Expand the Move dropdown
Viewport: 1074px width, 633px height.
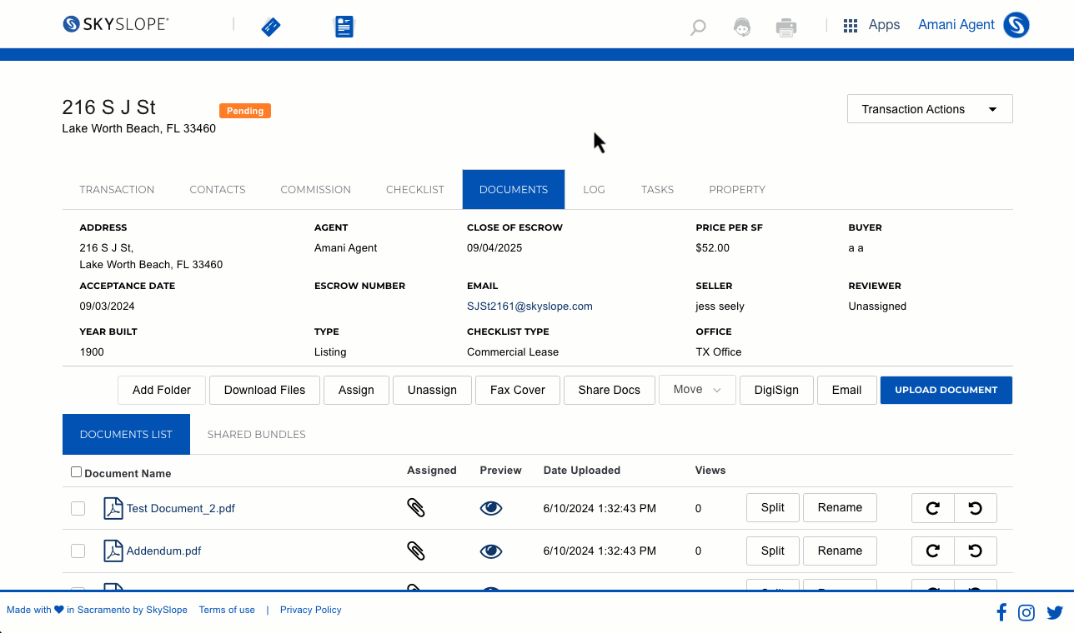pyautogui.click(x=698, y=390)
